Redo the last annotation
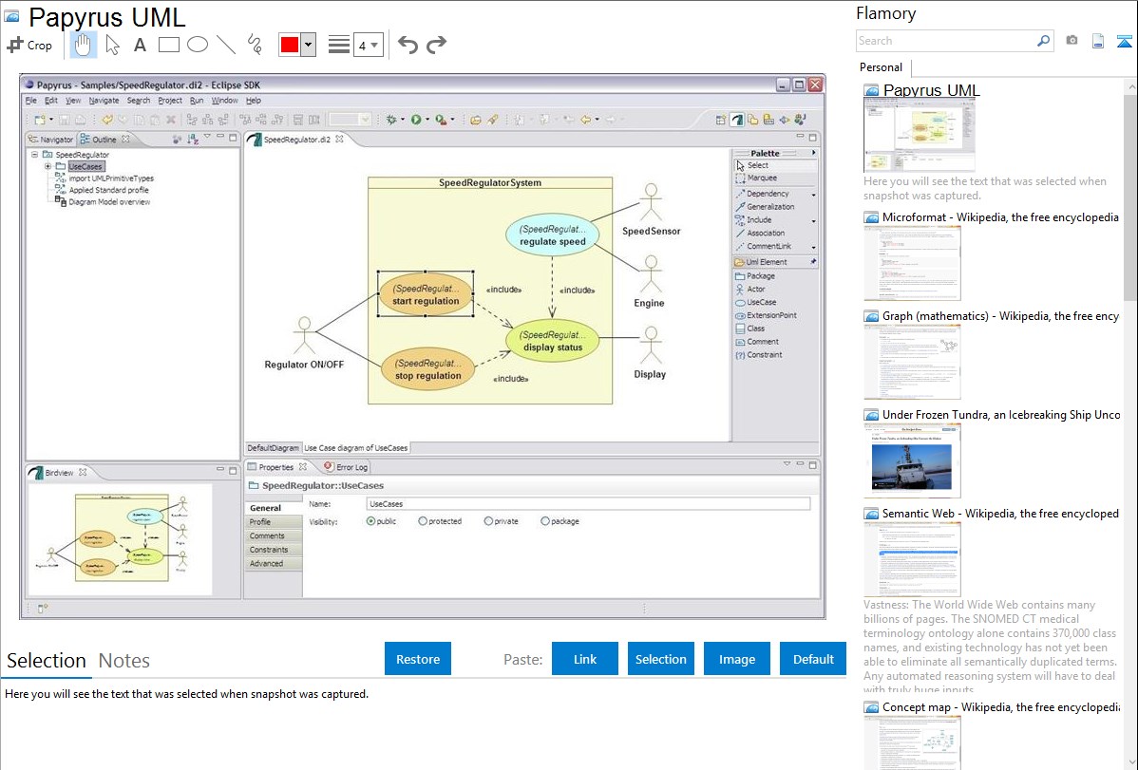1138x770 pixels. 436,45
